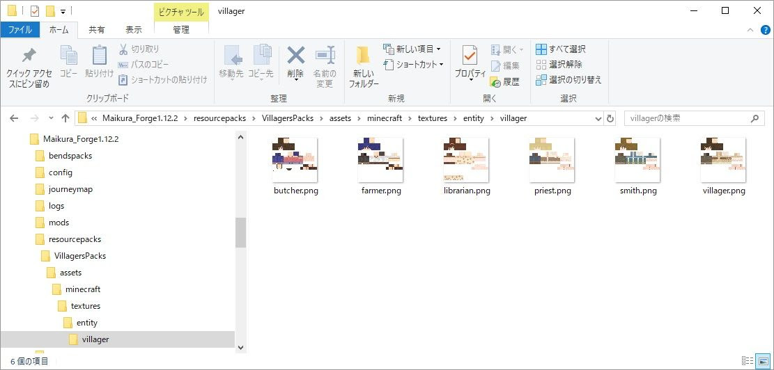This screenshot has width=774, height=370.
Task: Click the red X Delete button
Action: click(295, 63)
